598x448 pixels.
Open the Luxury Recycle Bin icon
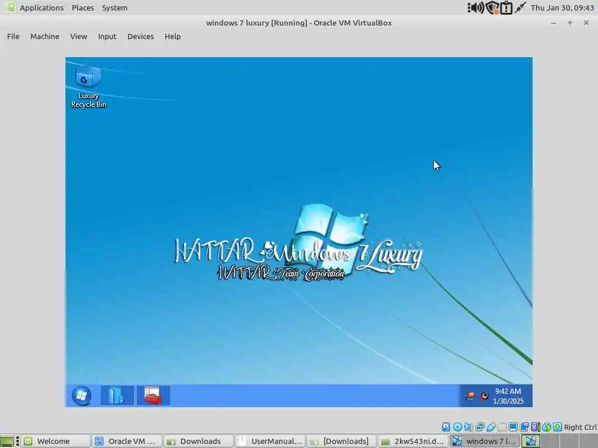coord(89,87)
